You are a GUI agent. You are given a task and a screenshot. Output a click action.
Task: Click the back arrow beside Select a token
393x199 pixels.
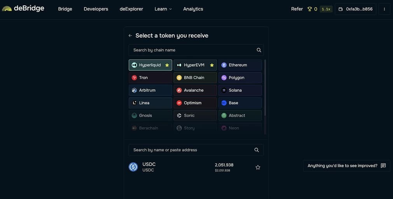pos(130,36)
